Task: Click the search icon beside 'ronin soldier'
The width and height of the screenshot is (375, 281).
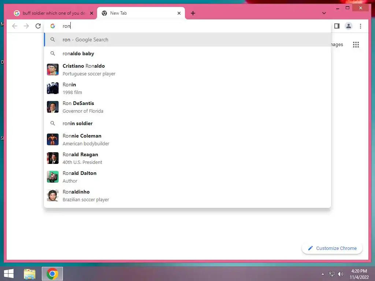Action: [53, 123]
